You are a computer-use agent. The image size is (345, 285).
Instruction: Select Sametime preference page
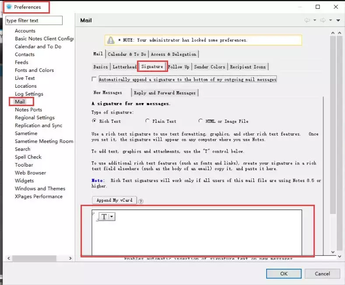pos(26,133)
